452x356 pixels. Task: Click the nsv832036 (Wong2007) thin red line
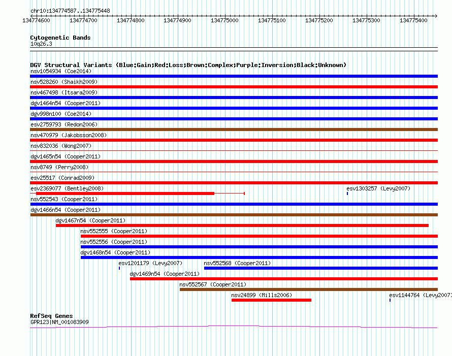234,151
